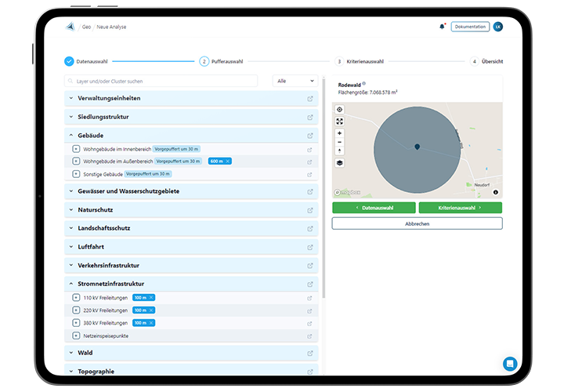Viewport: 564px width, 392px height.
Task: Add buffer to Sonstige Gebäude layer
Action: point(76,173)
